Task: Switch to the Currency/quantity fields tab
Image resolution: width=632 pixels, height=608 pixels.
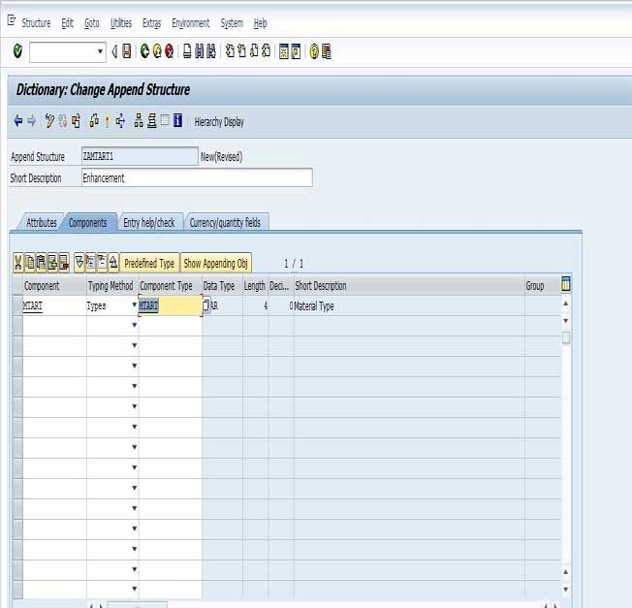Action: pyautogui.click(x=225, y=223)
